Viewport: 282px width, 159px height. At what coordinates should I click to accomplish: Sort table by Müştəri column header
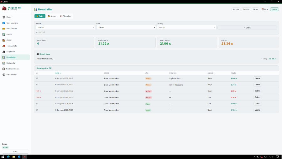coord(173,73)
